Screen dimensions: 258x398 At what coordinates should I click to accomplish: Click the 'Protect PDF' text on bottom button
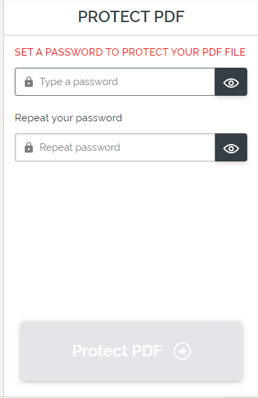[117, 351]
